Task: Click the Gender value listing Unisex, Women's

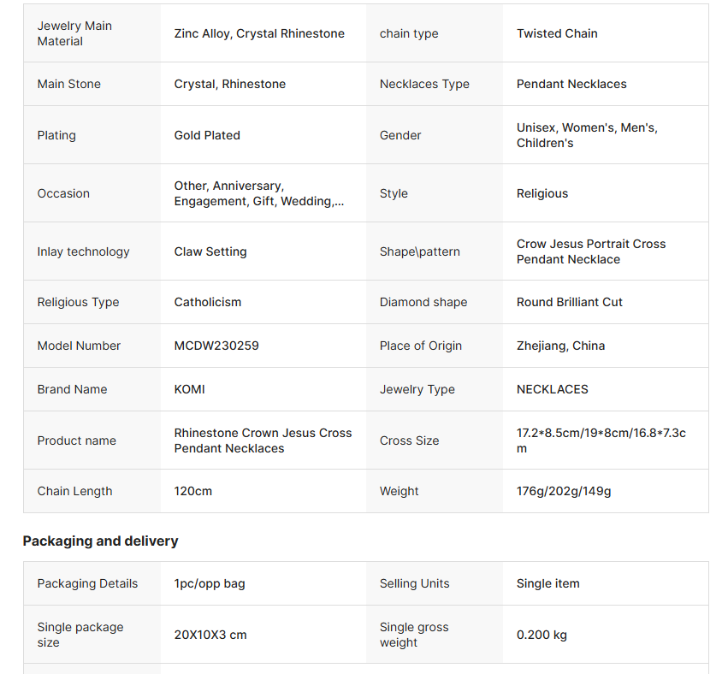Action: (587, 136)
